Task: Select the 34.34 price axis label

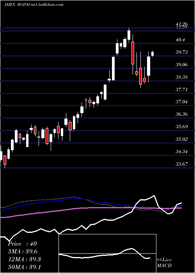Action: (182, 152)
